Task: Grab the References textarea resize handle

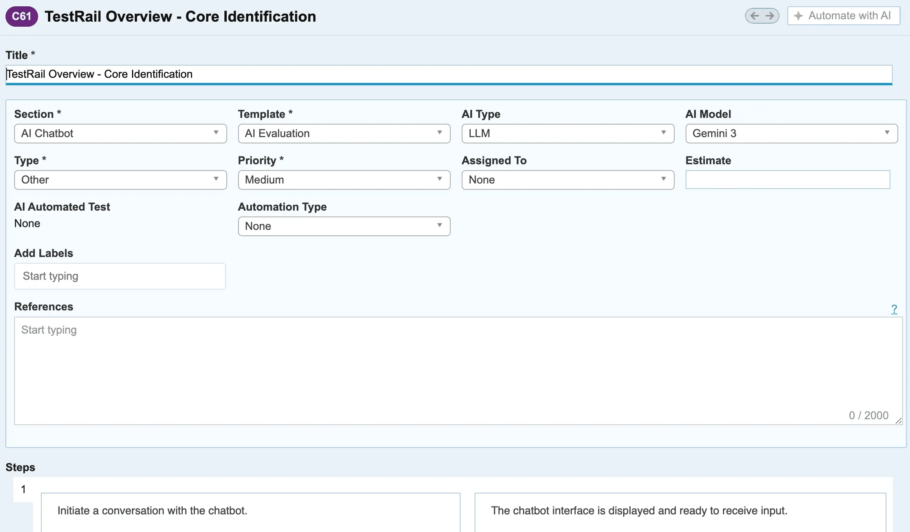Action: pyautogui.click(x=898, y=421)
